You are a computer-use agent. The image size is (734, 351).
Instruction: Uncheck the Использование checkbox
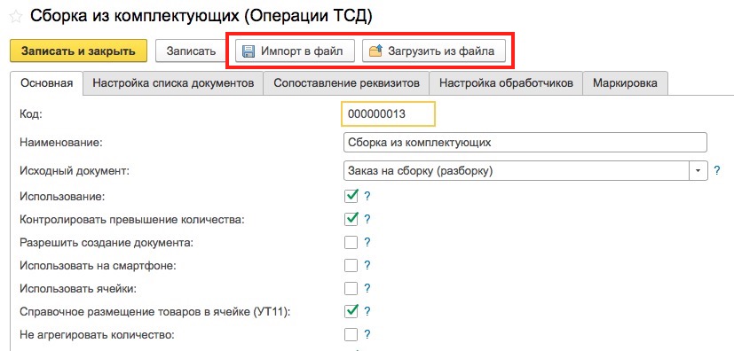pyautogui.click(x=351, y=196)
